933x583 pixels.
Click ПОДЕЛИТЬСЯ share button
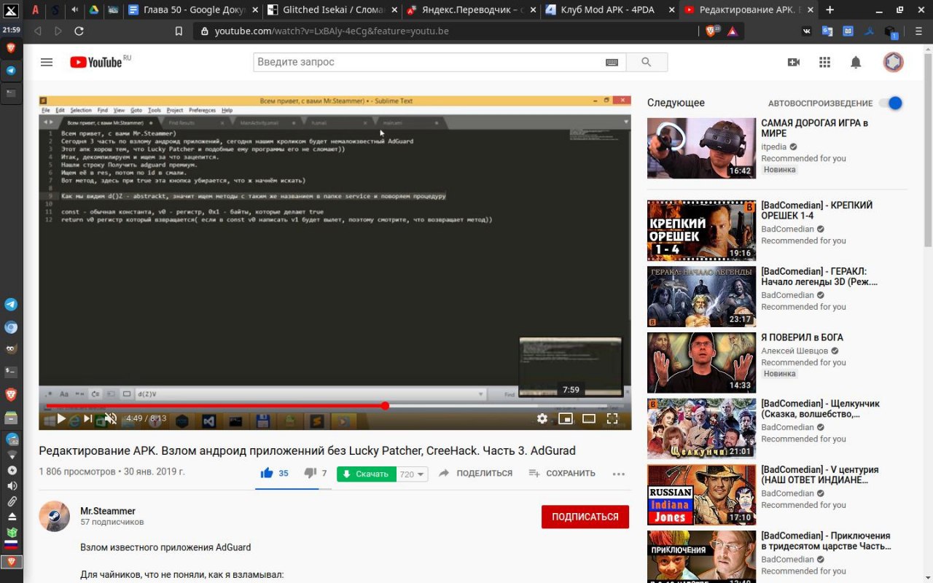(475, 473)
